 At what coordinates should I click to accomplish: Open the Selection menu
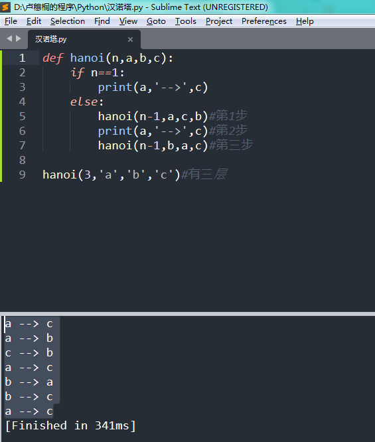[x=68, y=21]
